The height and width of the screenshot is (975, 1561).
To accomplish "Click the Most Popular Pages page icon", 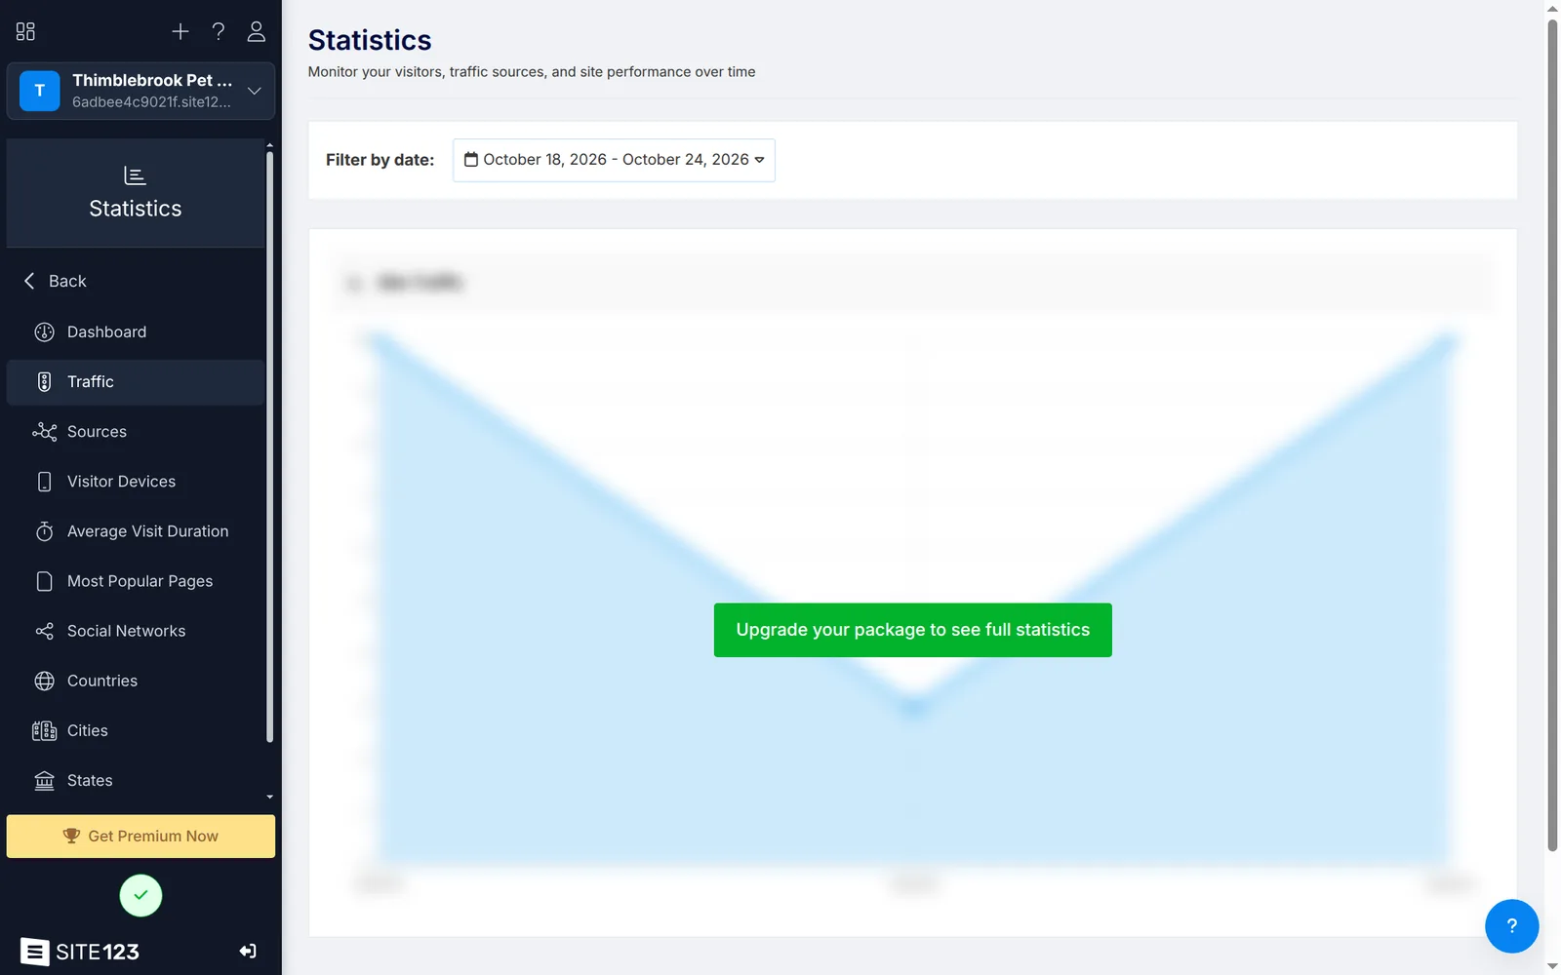I will (45, 581).
